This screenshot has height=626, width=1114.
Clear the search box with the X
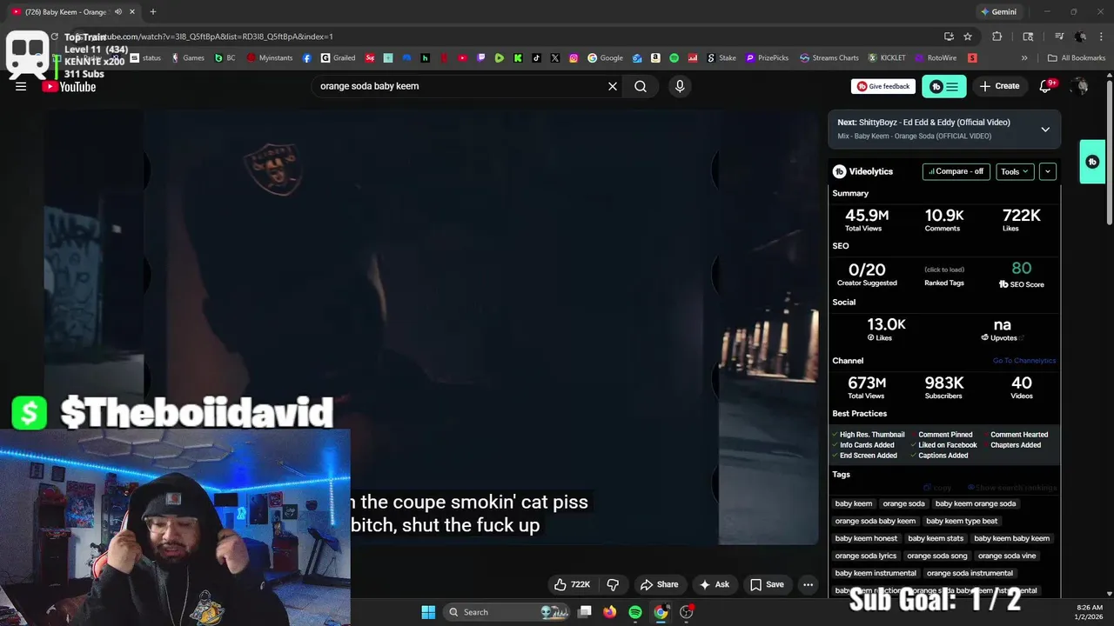click(613, 86)
